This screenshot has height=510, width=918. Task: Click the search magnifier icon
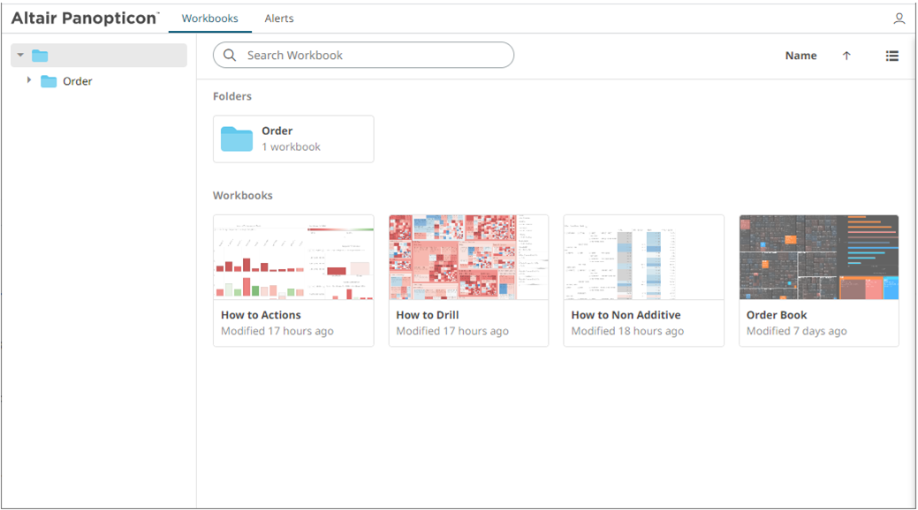[230, 56]
